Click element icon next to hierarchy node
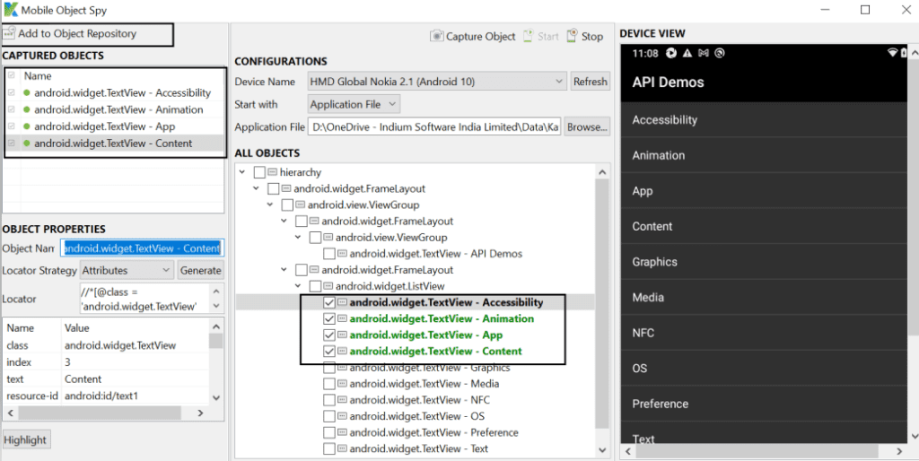919x461 pixels. [273, 172]
